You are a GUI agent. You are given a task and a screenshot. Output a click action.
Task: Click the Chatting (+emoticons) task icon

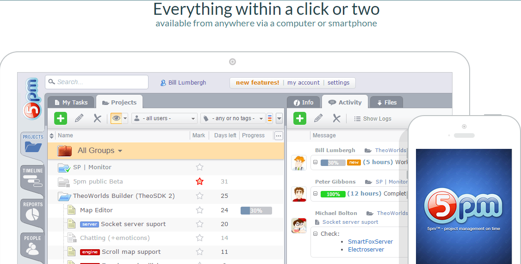coord(71,238)
